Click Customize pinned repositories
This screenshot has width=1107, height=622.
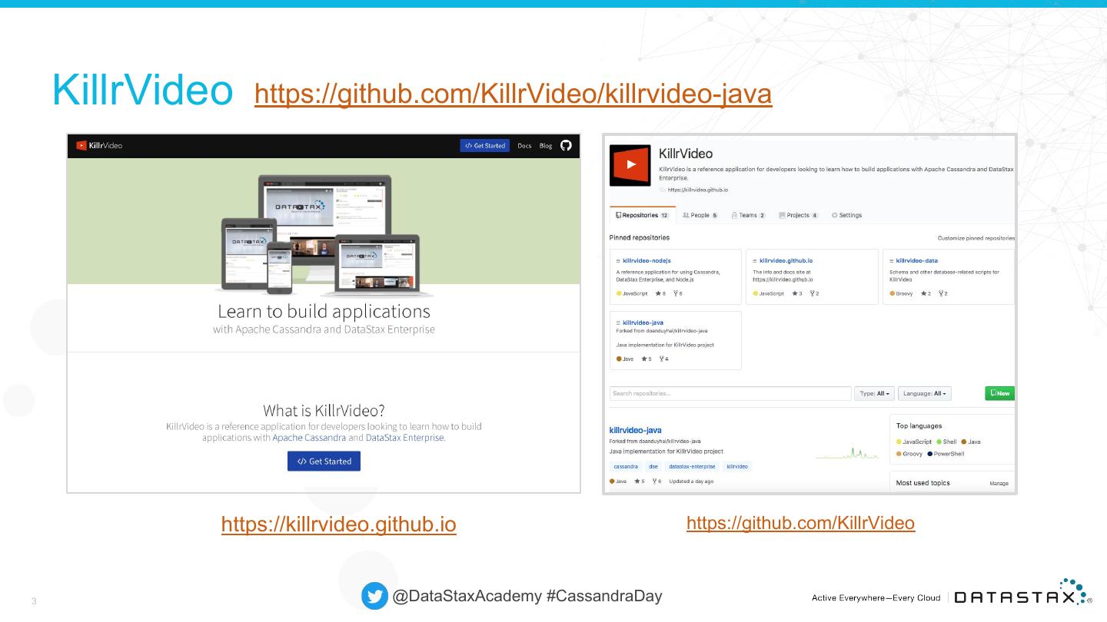976,238
